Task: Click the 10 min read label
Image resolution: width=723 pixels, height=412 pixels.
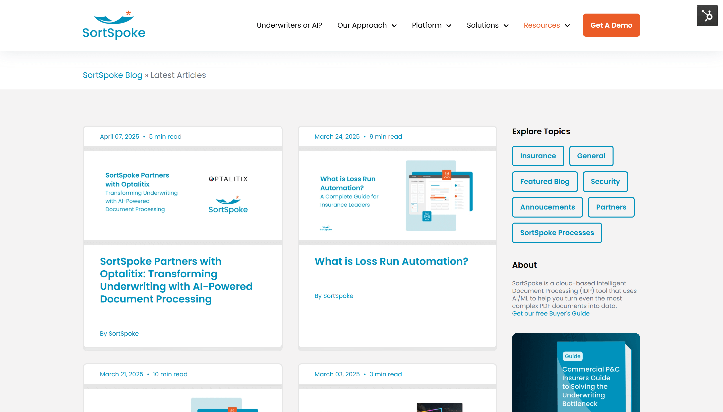Action: point(170,374)
